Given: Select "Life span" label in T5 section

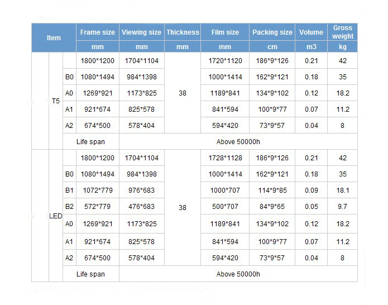Looking at the screenshot, I should point(90,142).
